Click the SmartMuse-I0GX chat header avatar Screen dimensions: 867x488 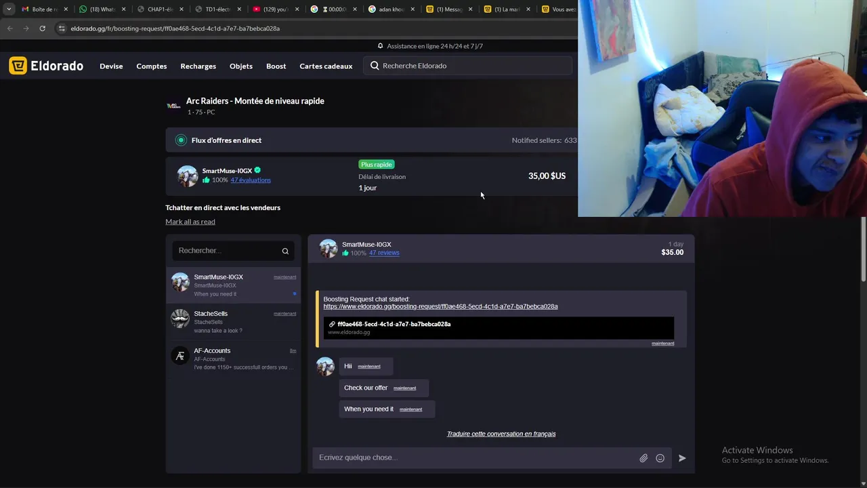[x=329, y=248]
